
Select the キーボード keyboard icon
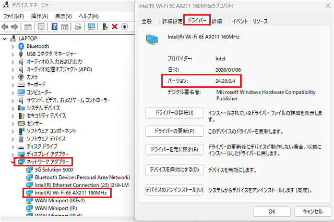click(21, 85)
